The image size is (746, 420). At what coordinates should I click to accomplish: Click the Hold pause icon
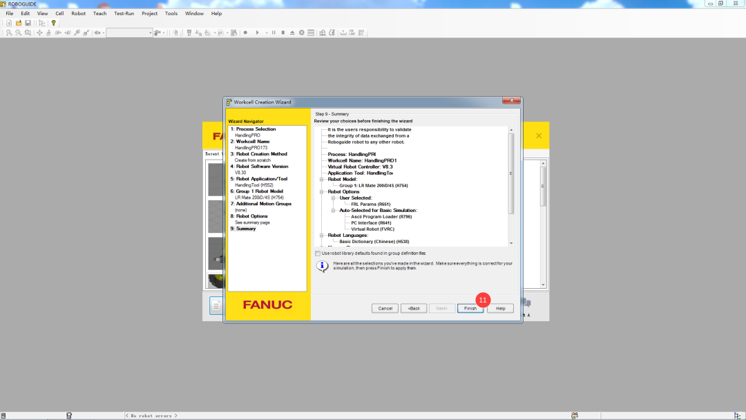(274, 33)
